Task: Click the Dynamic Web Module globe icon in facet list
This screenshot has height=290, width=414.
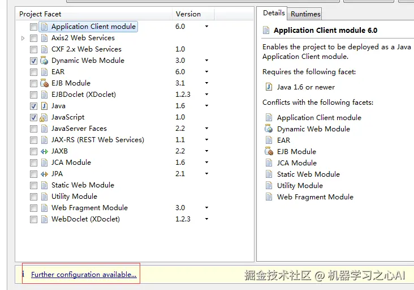Action: click(x=44, y=61)
